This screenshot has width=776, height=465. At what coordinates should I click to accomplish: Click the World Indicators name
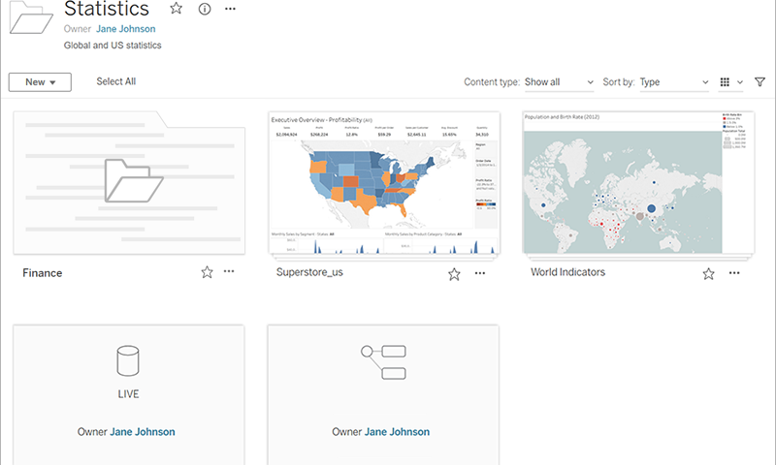coord(567,272)
